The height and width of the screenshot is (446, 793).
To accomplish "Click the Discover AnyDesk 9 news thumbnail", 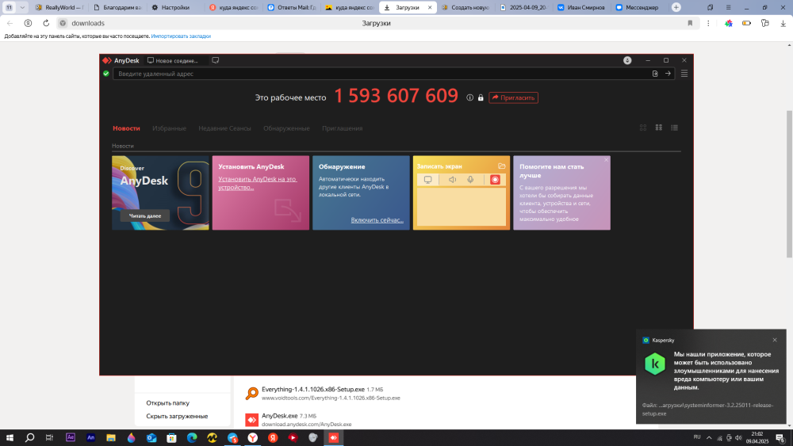I will point(160,193).
